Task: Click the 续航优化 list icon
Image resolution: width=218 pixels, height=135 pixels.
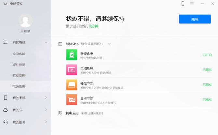Action: tap(60, 44)
